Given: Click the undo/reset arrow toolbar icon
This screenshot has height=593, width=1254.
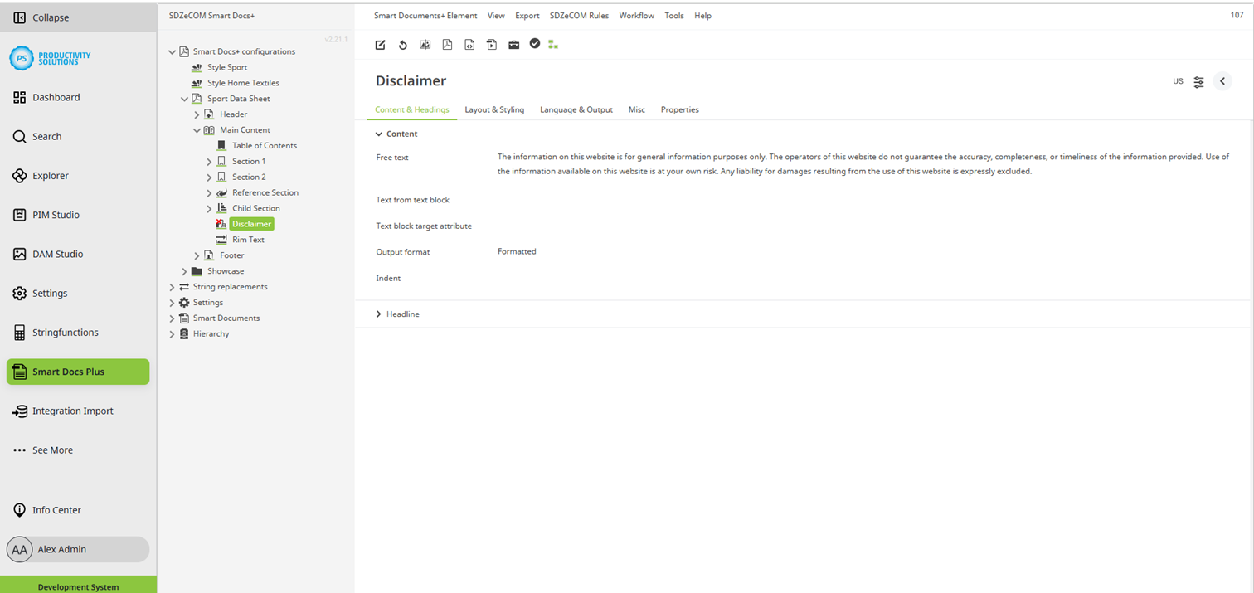Looking at the screenshot, I should pos(402,45).
